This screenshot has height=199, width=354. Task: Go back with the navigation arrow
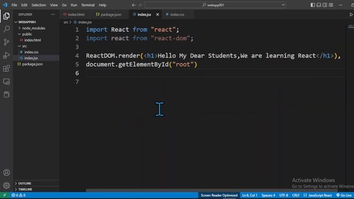point(134,5)
